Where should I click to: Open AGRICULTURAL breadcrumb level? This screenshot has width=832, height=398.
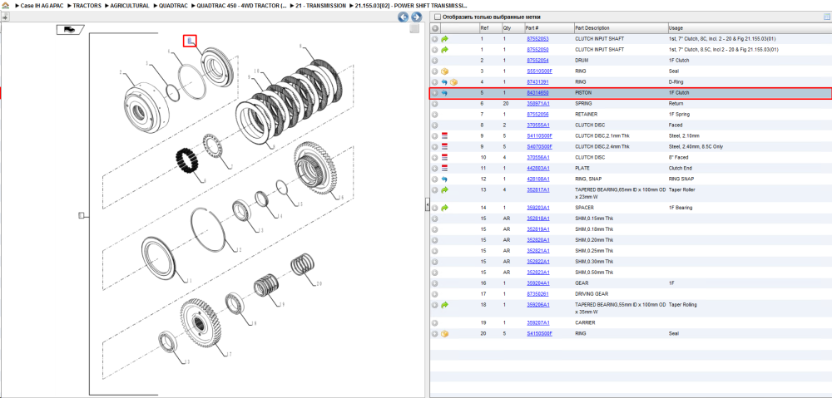[x=130, y=5]
